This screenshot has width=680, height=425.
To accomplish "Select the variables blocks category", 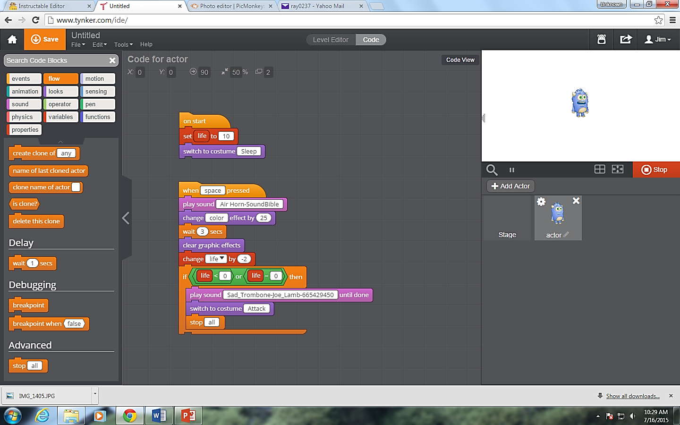I will click(x=61, y=117).
